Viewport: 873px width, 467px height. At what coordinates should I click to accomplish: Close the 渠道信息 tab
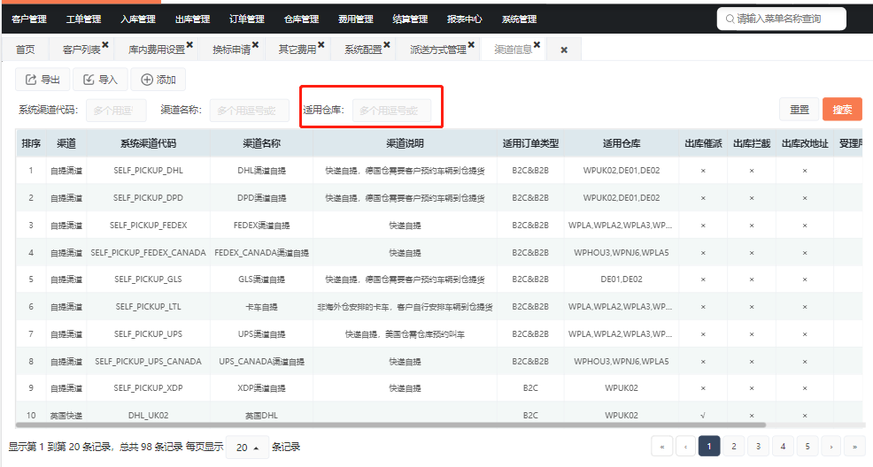537,44
